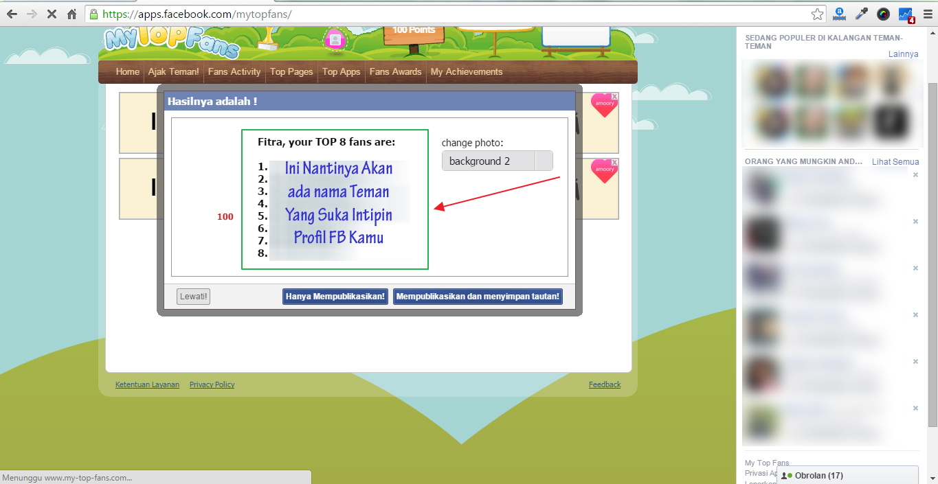Open the Top Pages section

pos(291,71)
